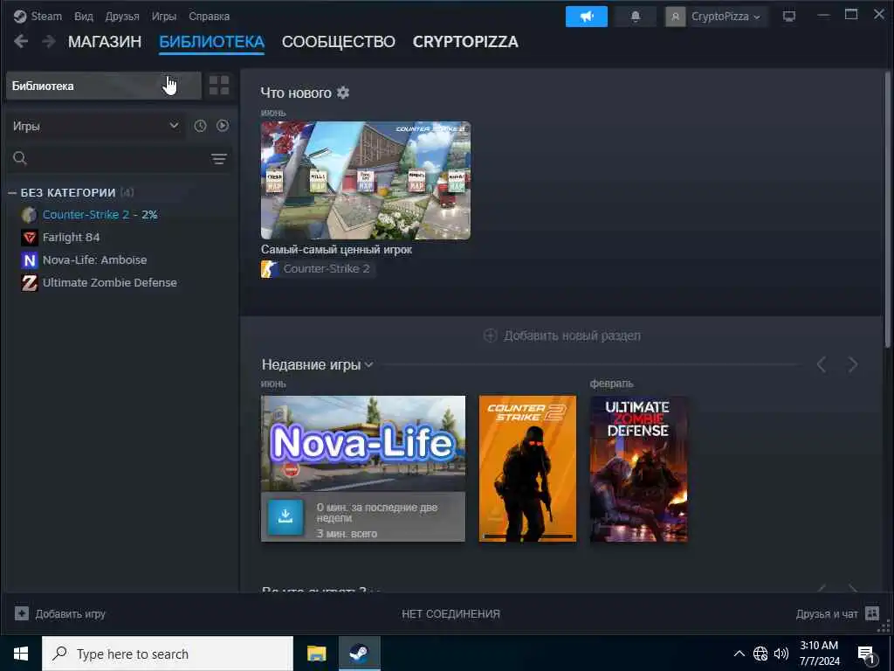
Task: Open the Ultimate Zombie Defense cover art
Action: (638, 468)
